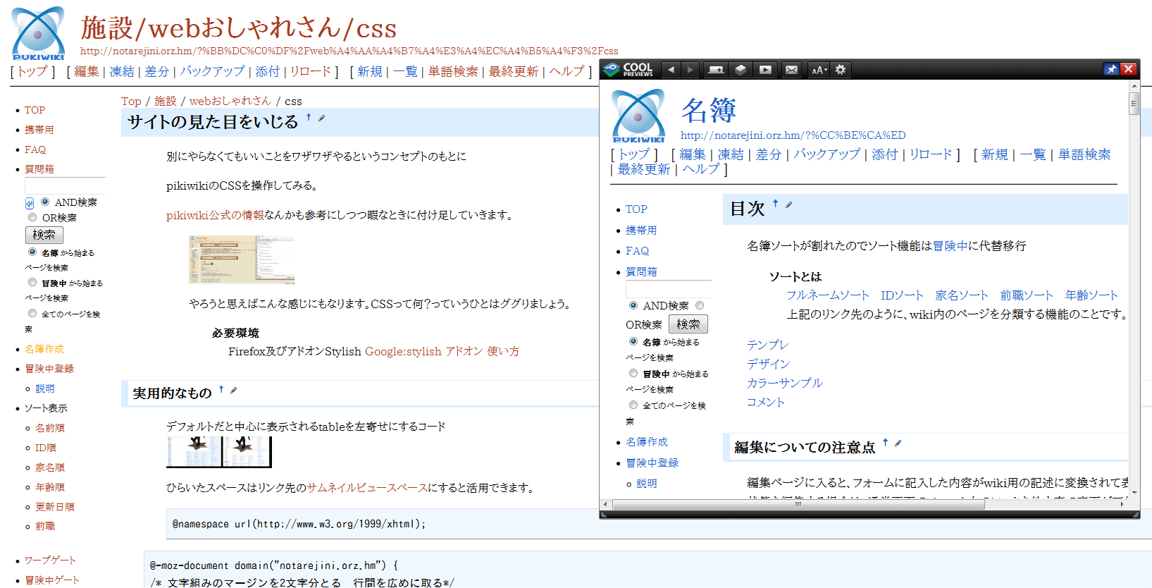Click the add-to-stack icon in CoolPreviews

tap(716, 70)
